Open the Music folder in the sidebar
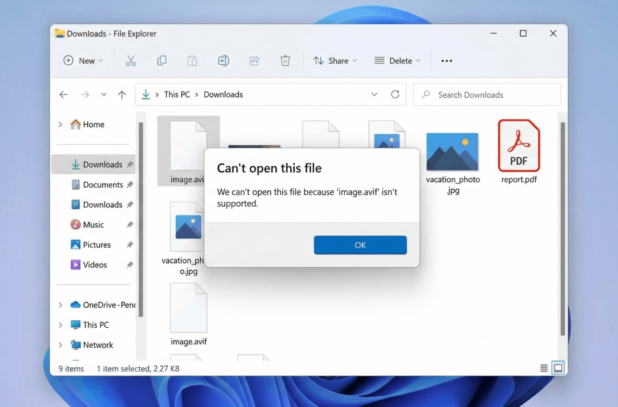The height and width of the screenshot is (407, 618). 87,225
